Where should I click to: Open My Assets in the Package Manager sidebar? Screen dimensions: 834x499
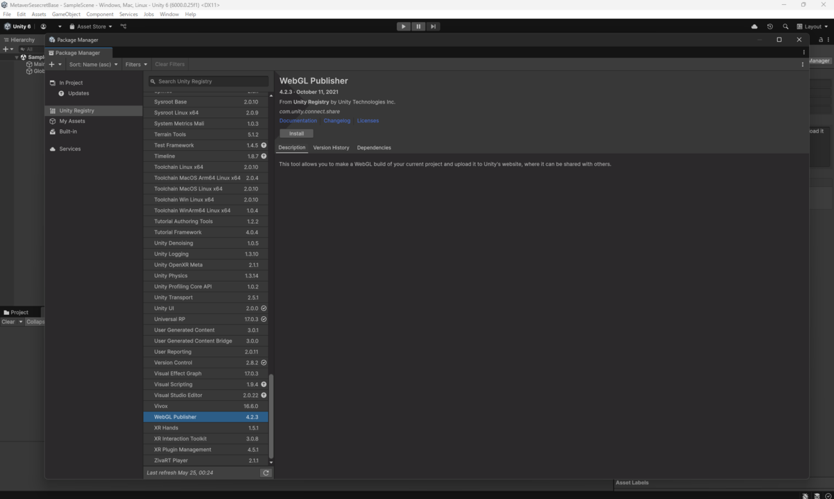73,122
